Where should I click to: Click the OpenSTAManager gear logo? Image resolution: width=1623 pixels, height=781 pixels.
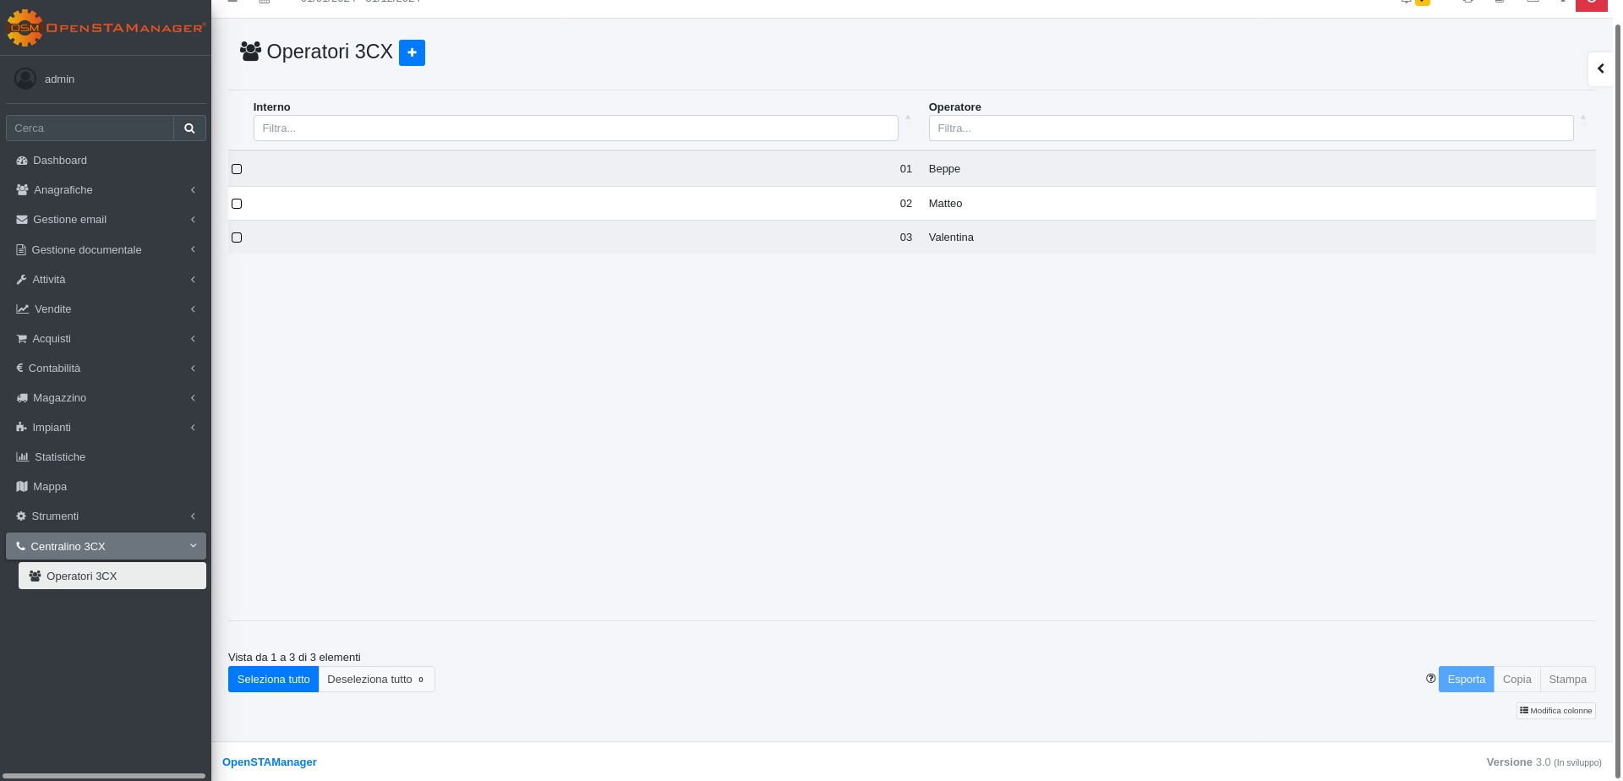coord(24,28)
